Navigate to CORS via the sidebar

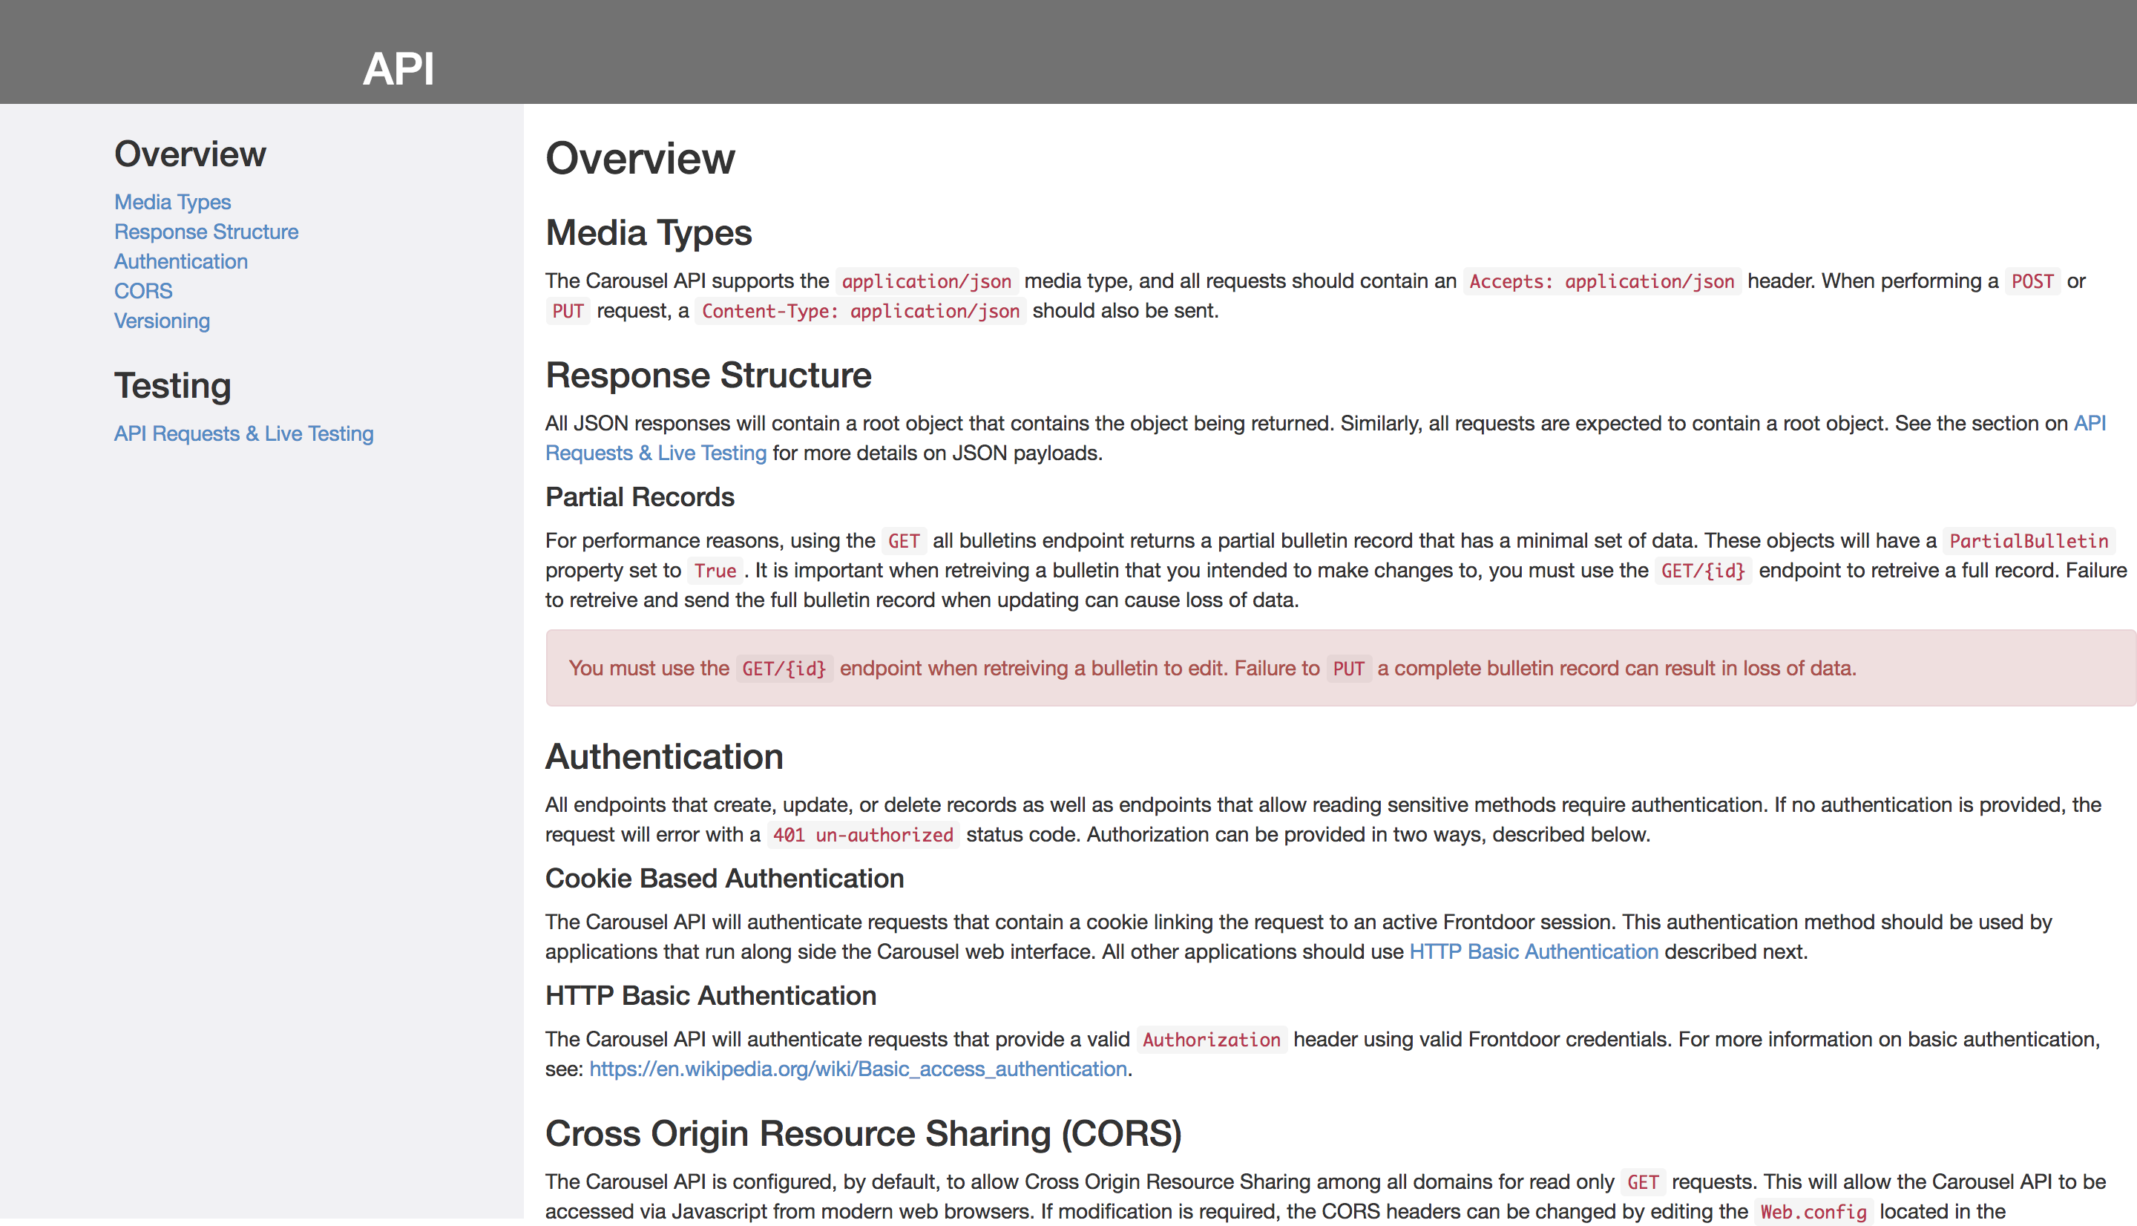pyautogui.click(x=142, y=290)
